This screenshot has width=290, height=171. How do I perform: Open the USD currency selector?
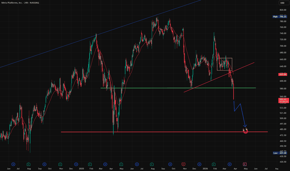click(x=283, y=3)
